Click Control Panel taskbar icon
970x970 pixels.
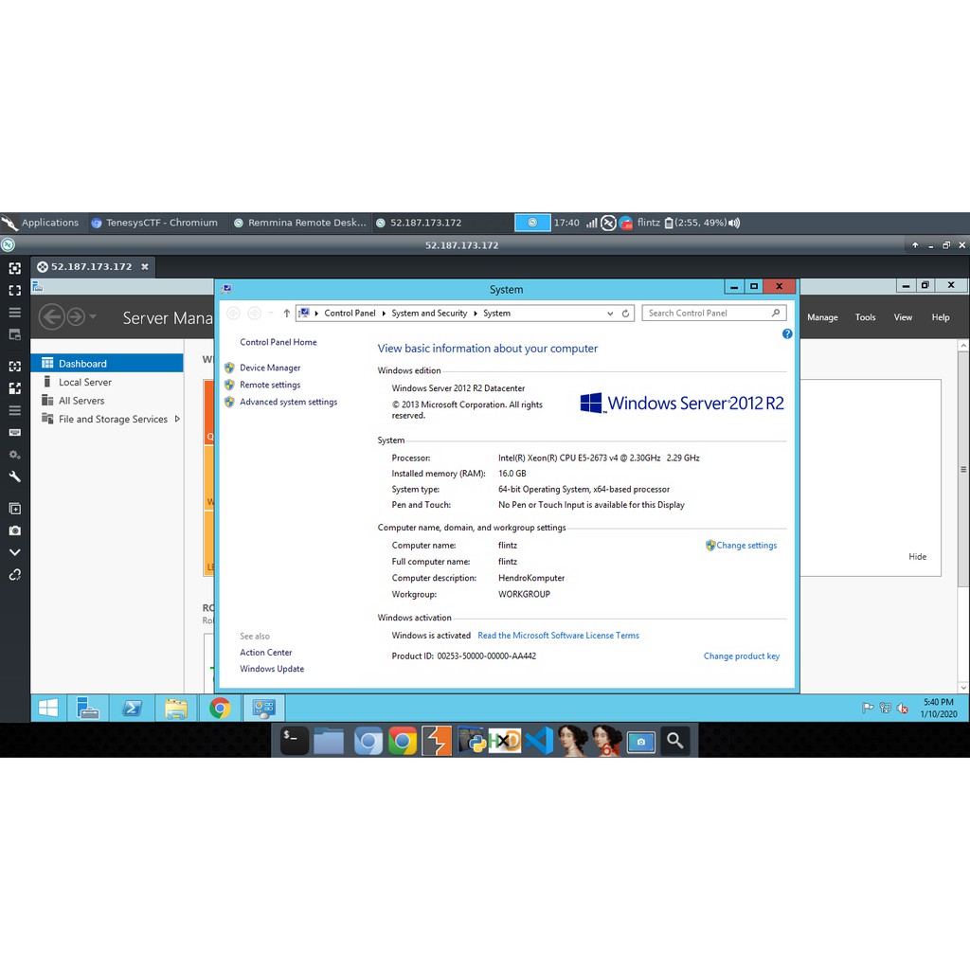(x=264, y=709)
